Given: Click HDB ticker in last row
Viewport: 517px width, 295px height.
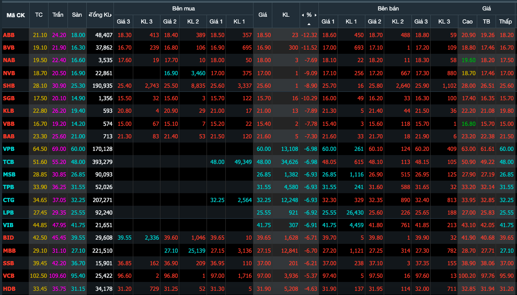Looking at the screenshot, I should point(9,288).
